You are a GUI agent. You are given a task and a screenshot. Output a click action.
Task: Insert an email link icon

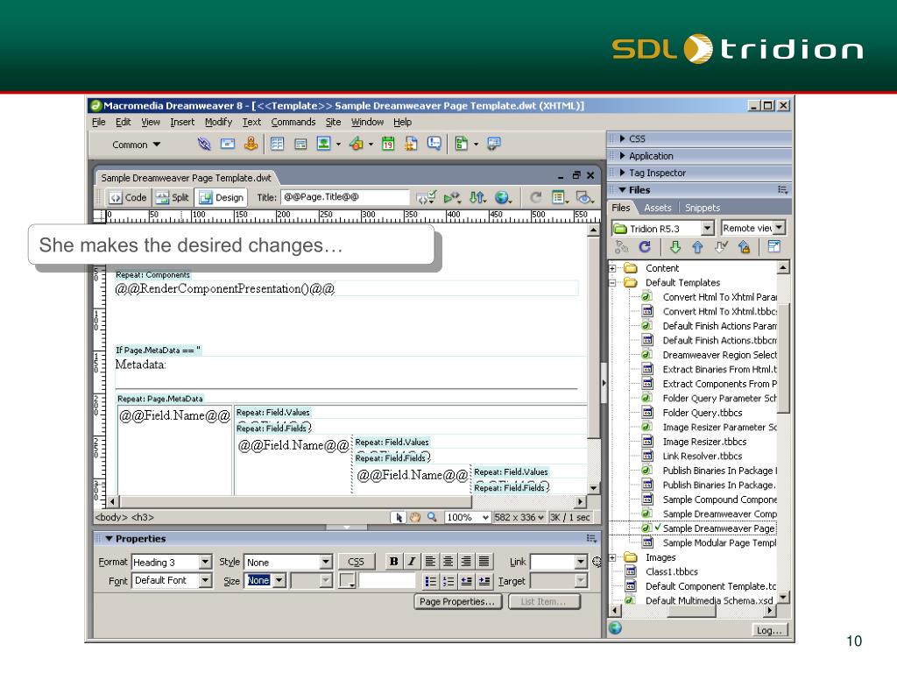click(x=228, y=145)
